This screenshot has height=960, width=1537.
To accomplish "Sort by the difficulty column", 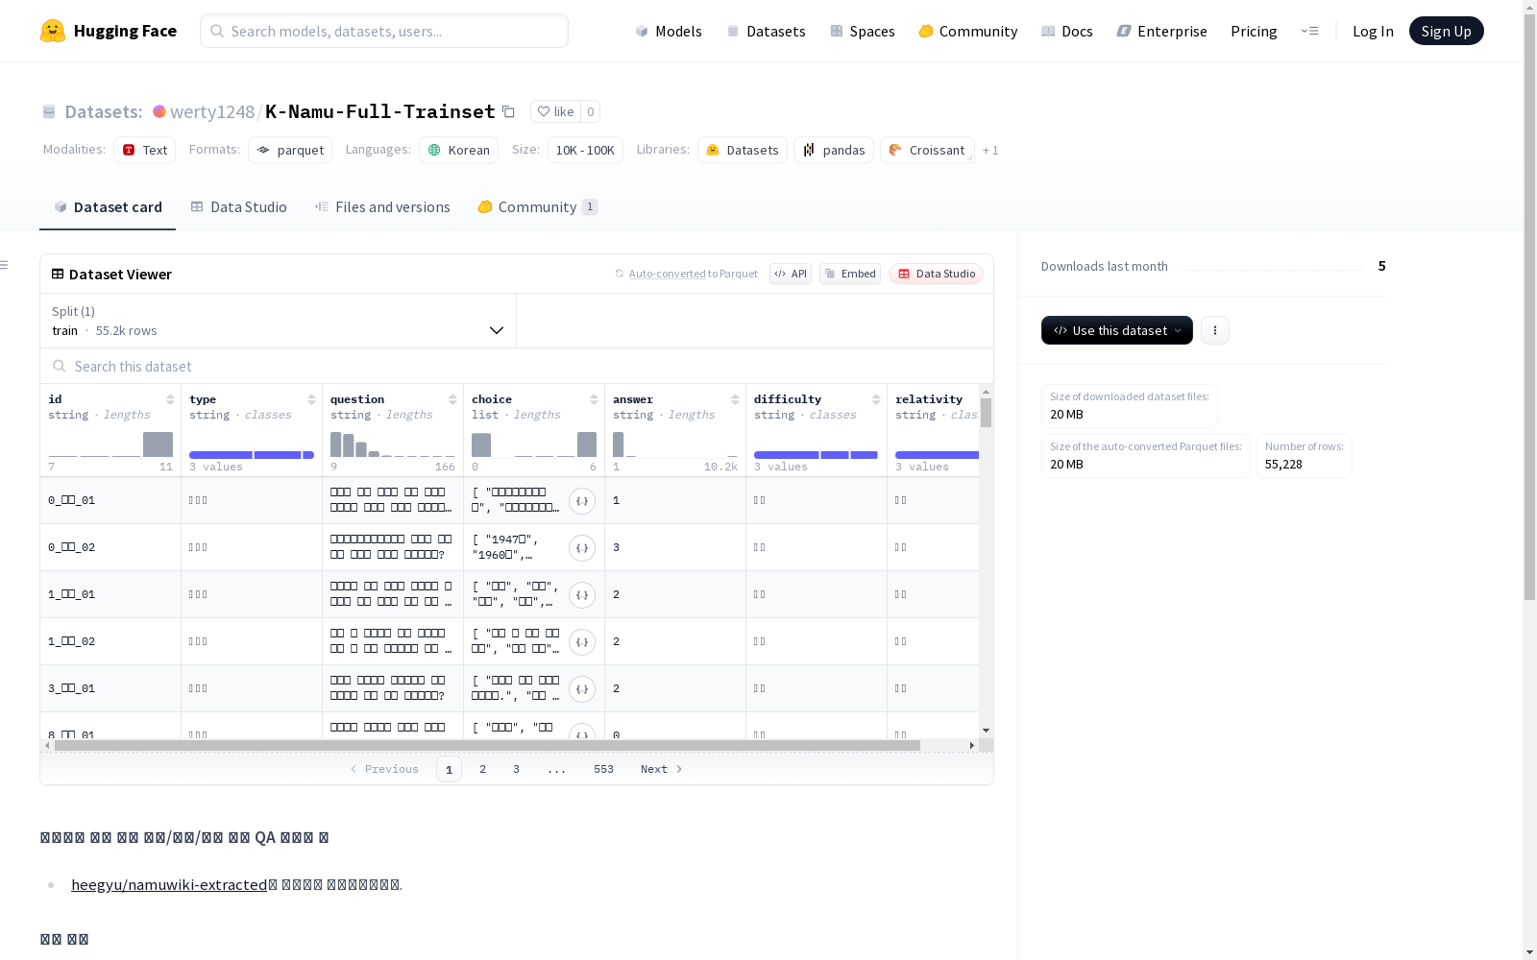I will pyautogui.click(x=876, y=399).
